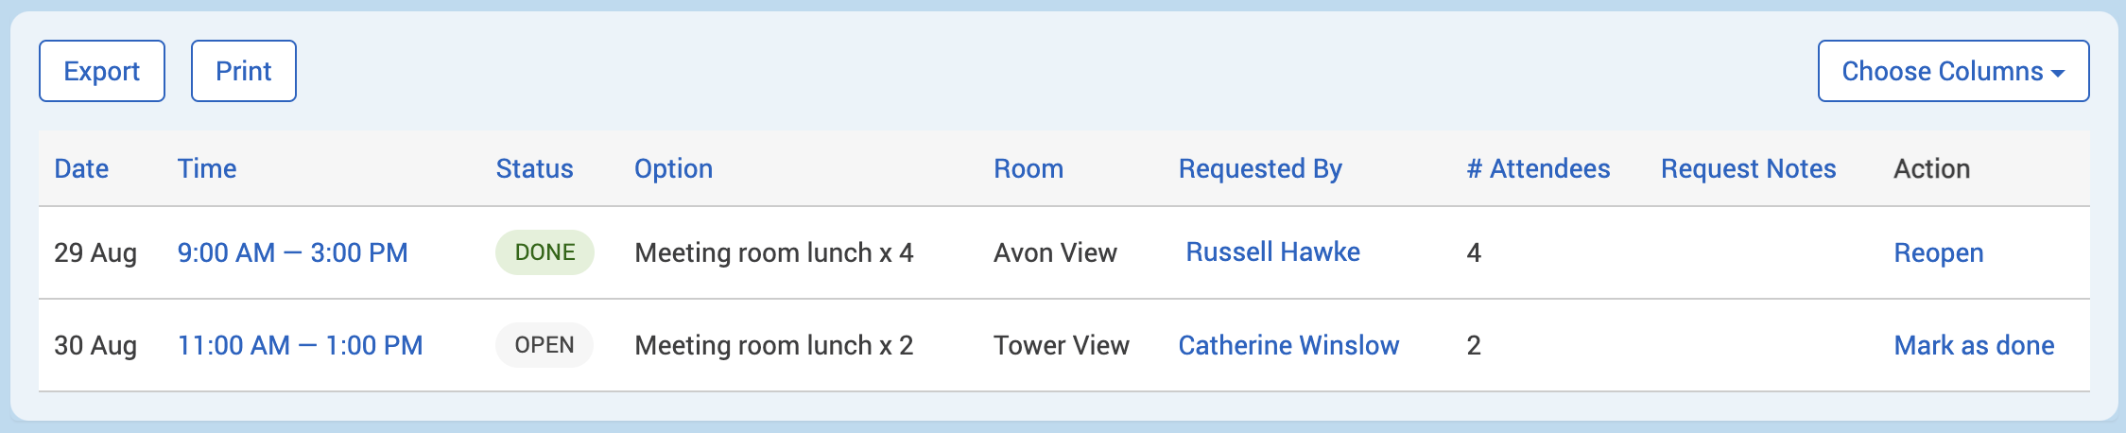The width and height of the screenshot is (2126, 433).
Task: Mark the Tower View request as done
Action: point(1974,345)
